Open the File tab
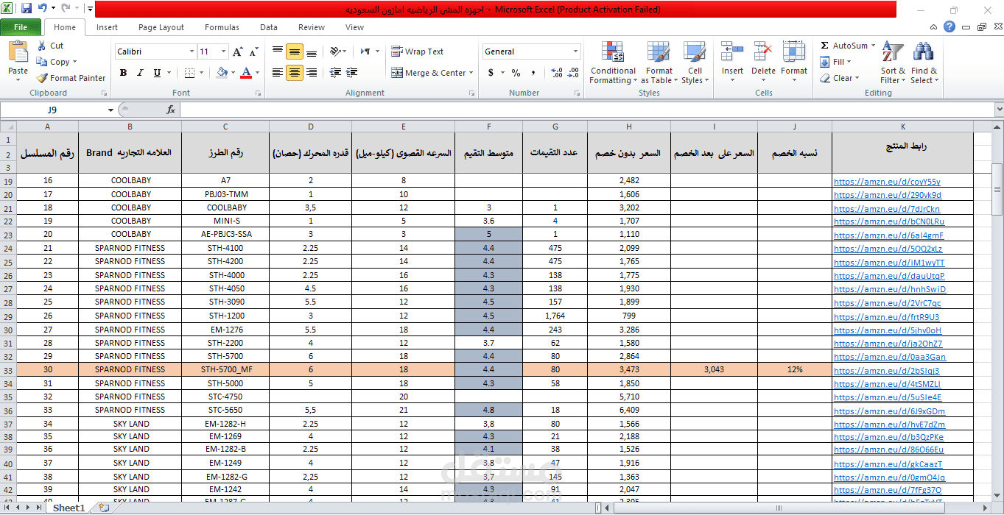This screenshot has height=515, width=1004. (x=21, y=27)
